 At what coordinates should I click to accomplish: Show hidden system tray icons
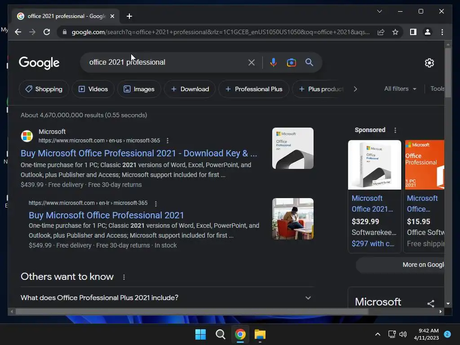point(378,334)
